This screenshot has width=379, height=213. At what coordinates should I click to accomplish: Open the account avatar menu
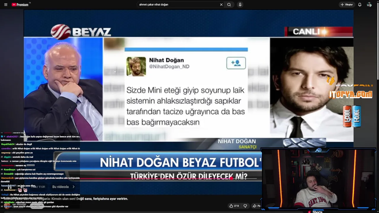click(369, 5)
